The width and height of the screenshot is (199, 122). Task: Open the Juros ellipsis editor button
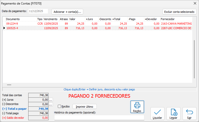pyautogui.click(x=51, y=100)
